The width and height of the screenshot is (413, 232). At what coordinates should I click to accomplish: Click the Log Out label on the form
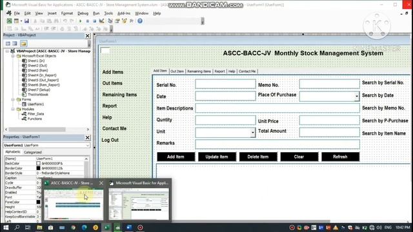click(110, 140)
